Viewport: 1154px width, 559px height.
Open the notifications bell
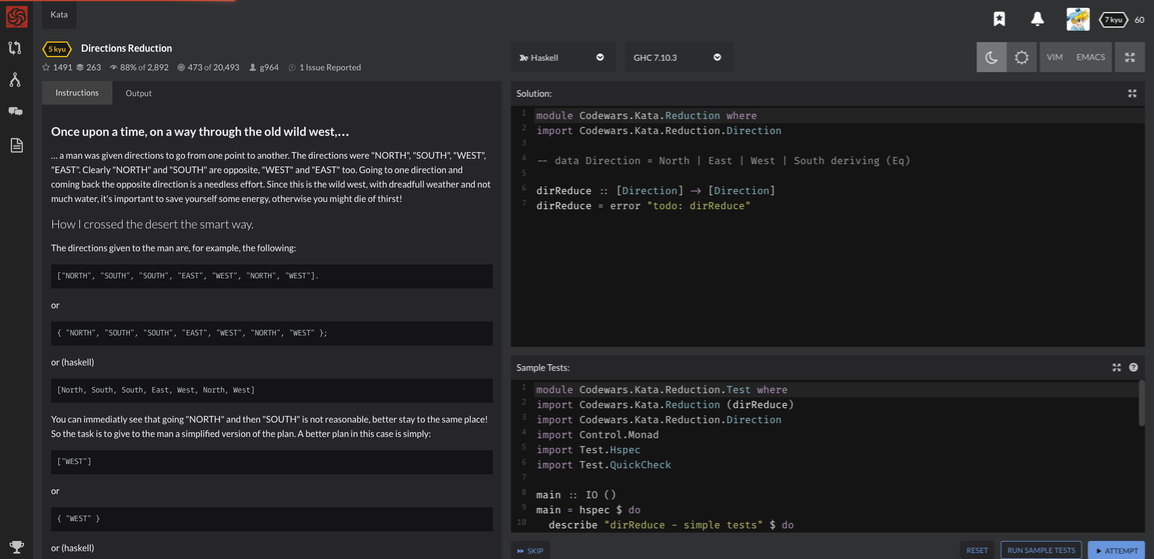(x=1037, y=19)
